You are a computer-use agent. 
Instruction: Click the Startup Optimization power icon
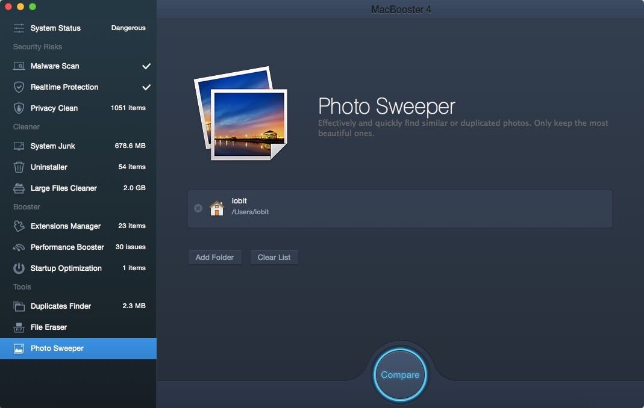19,268
